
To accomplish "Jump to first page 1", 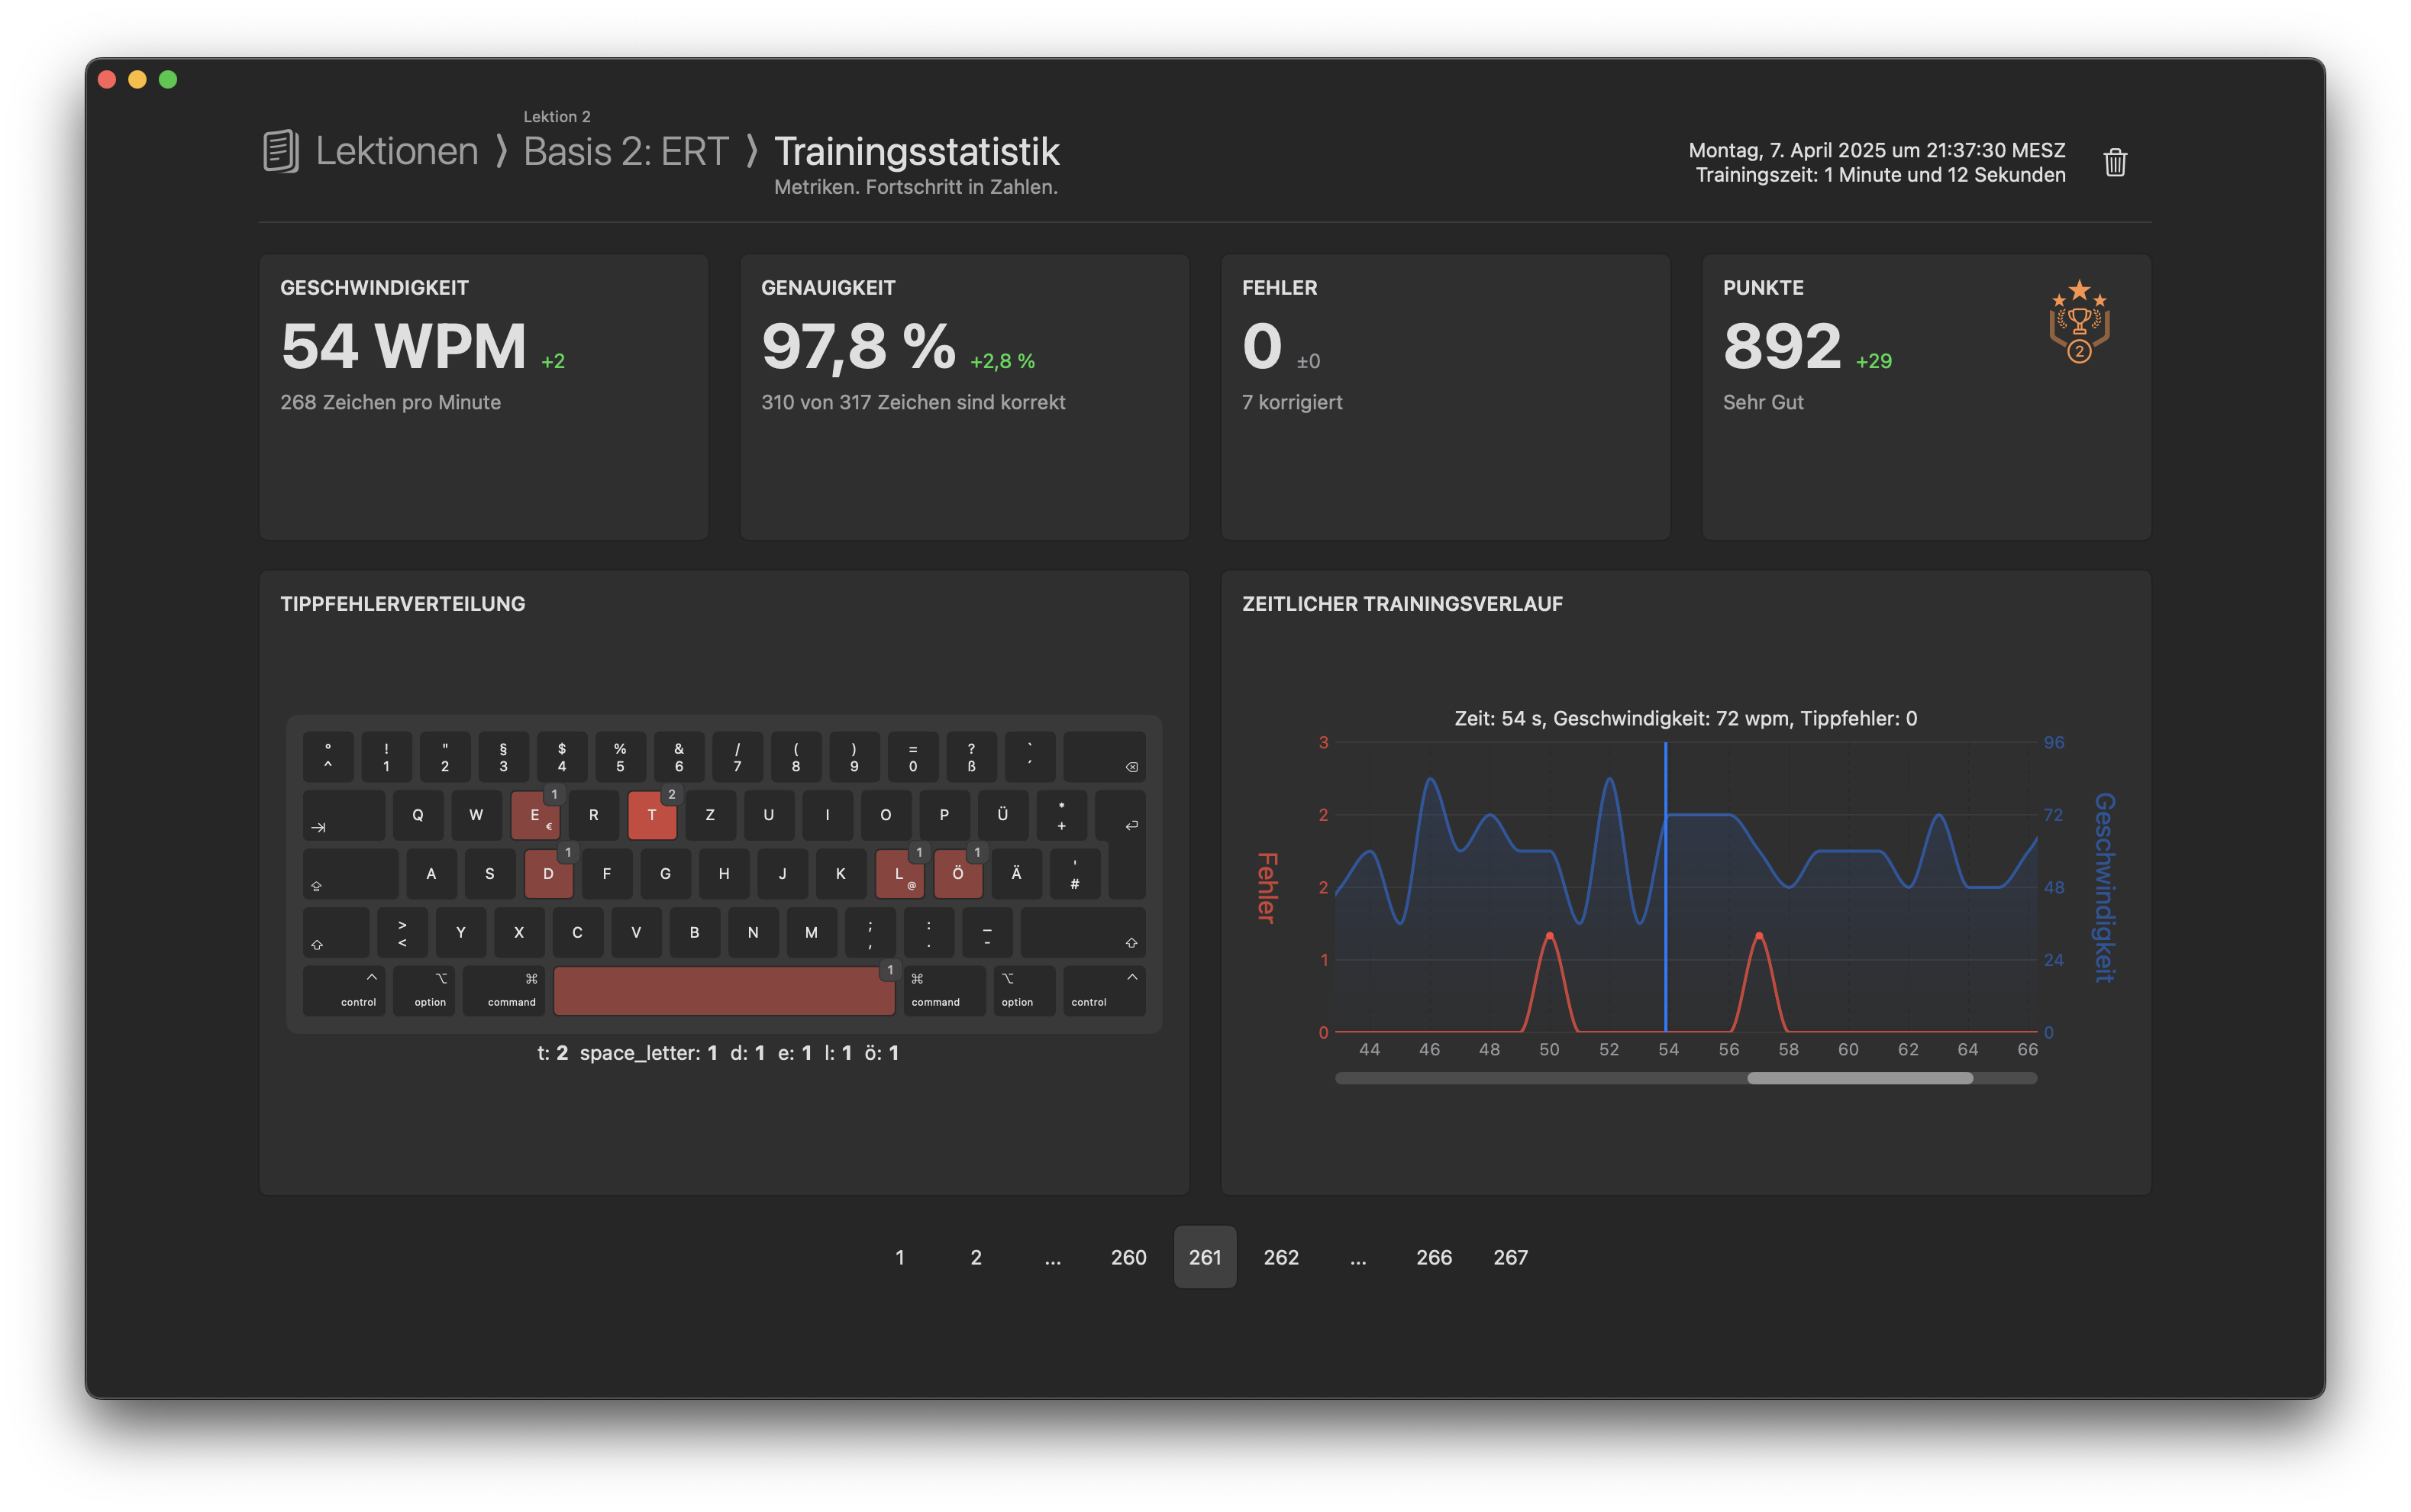I will 899,1257.
